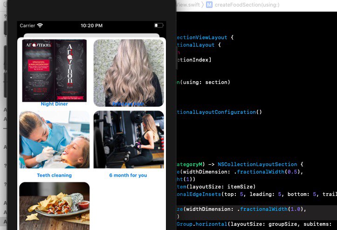Tap the Teeth cleaning dentist photo
Image resolution: width=337 pixels, height=230 pixels.
[55, 139]
